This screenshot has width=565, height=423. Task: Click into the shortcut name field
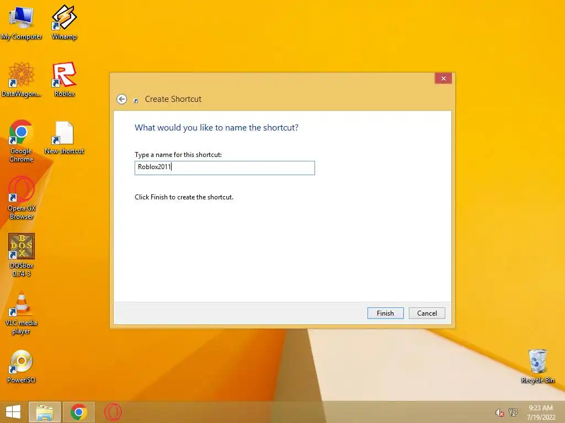tap(225, 167)
